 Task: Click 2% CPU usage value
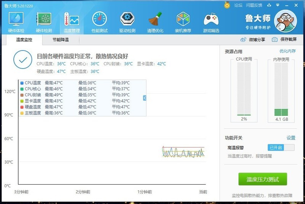click(244, 119)
